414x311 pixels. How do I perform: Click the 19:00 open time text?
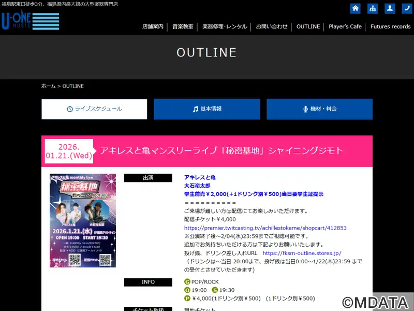[x=199, y=290]
